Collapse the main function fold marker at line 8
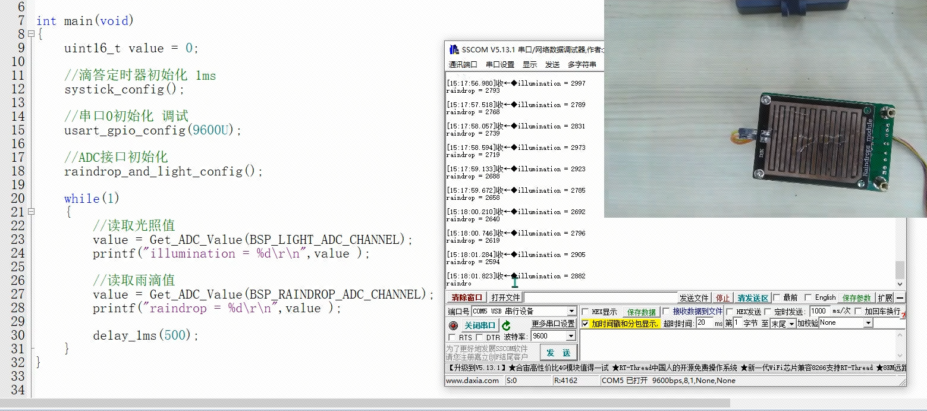 30,34
